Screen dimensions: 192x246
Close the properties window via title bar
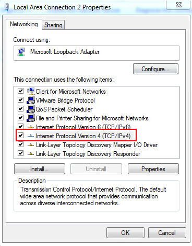[178, 5]
